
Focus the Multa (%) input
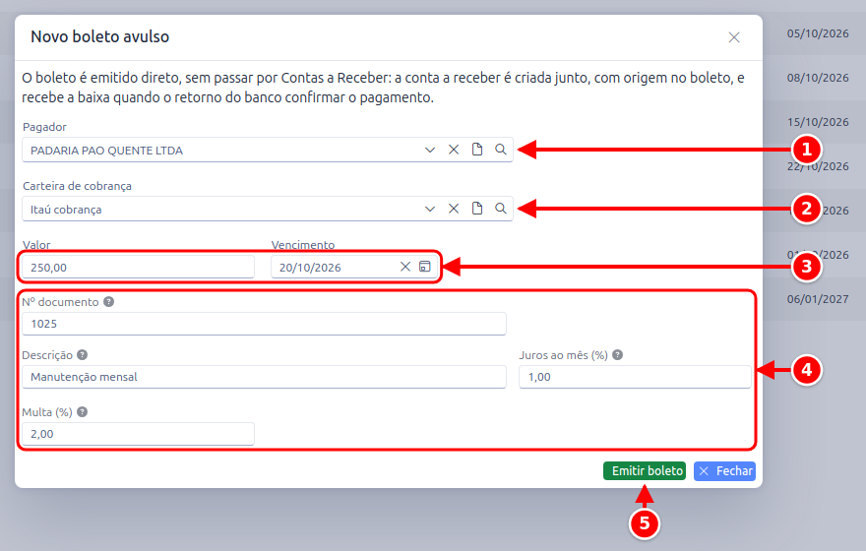tap(138, 434)
